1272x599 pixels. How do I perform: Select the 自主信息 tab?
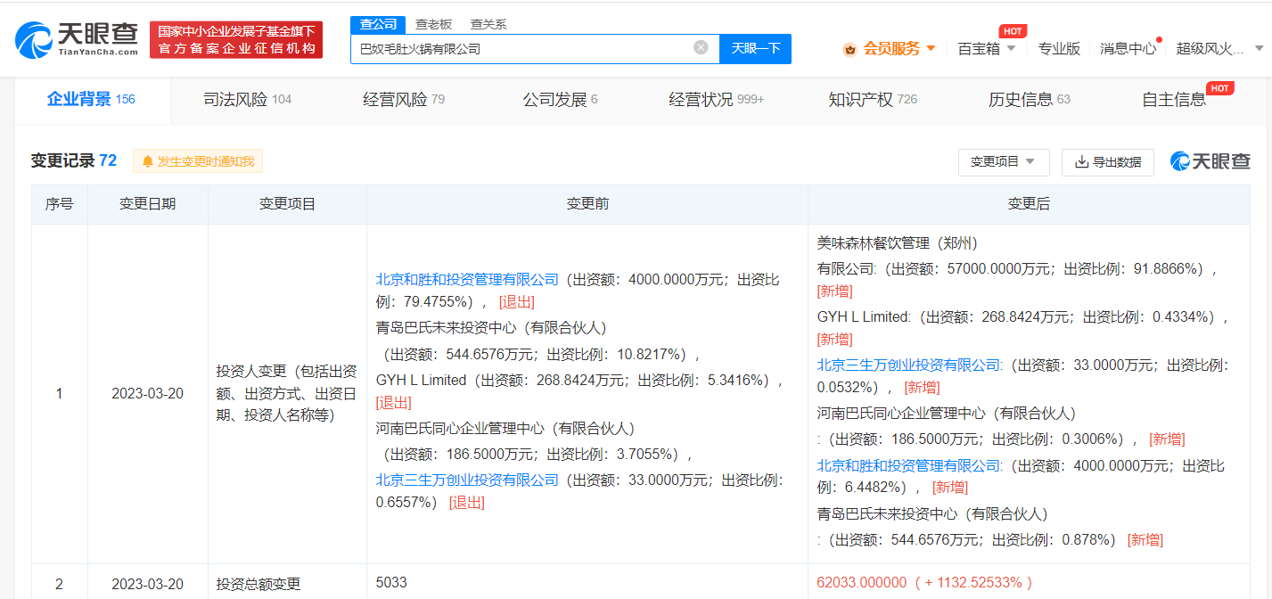tap(1174, 100)
